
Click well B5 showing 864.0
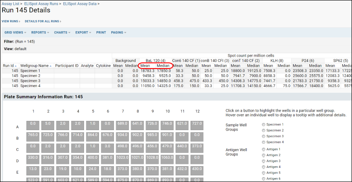click(93, 137)
